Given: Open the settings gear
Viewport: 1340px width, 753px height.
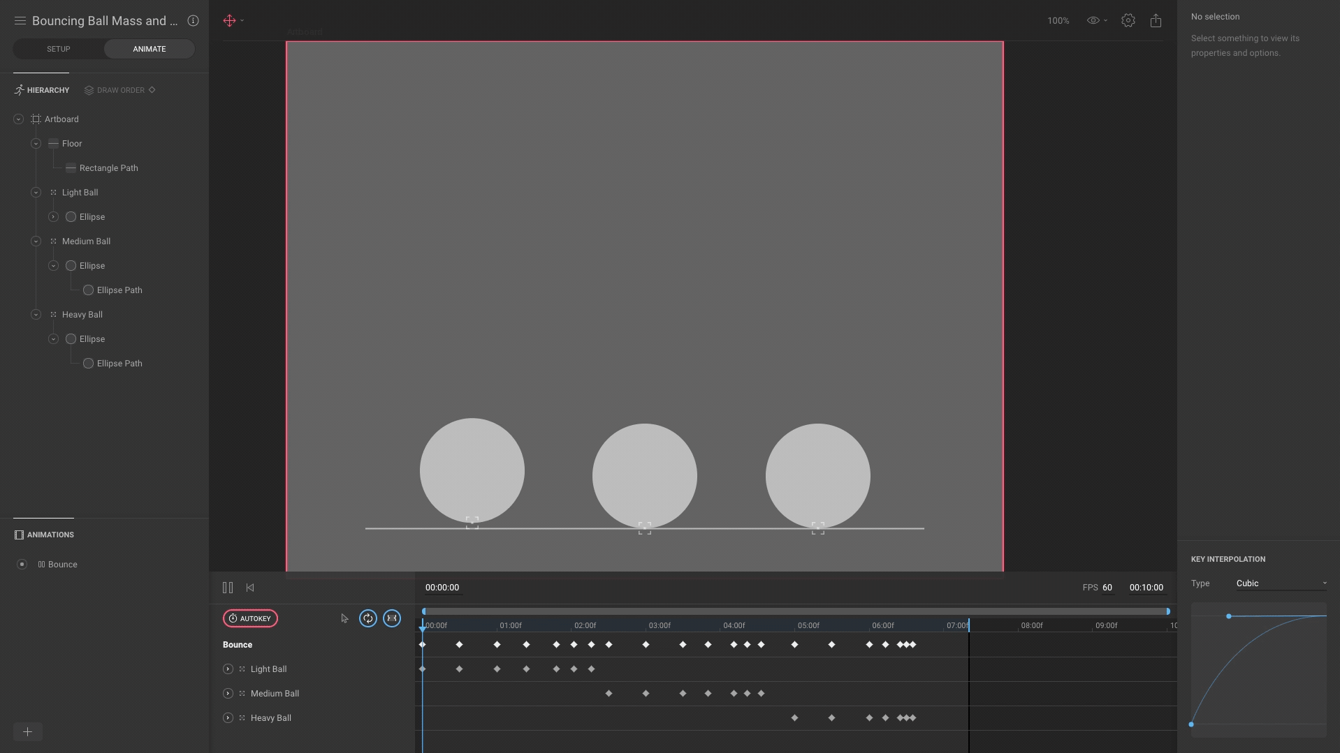Looking at the screenshot, I should [1128, 21].
